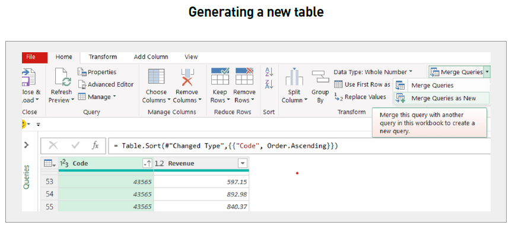Open the Add Column tab
Image resolution: width=515 pixels, height=241 pixels.
[151, 57]
